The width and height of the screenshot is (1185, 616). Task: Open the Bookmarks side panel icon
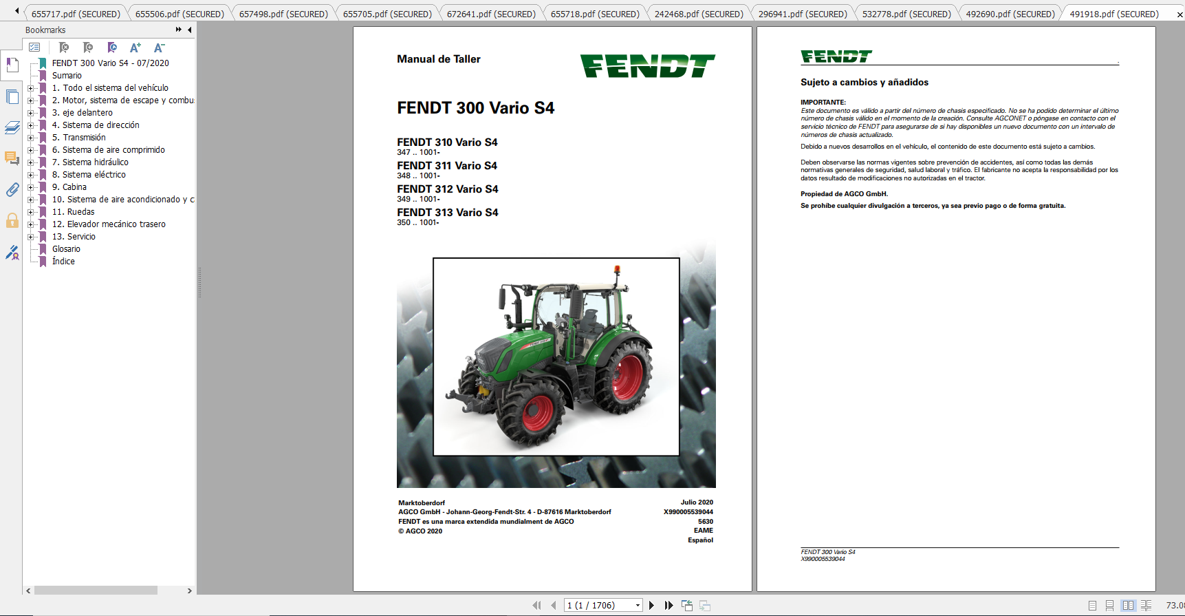coord(12,65)
